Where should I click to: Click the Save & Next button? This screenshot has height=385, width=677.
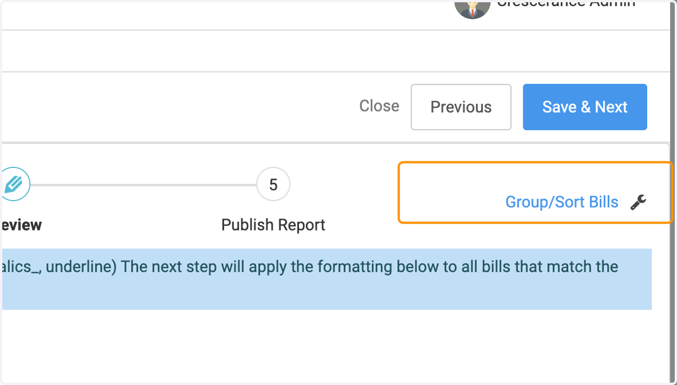[584, 107]
